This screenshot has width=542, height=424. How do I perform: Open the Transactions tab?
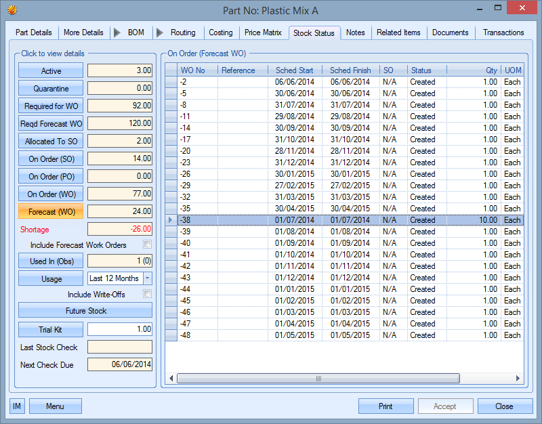coord(503,33)
